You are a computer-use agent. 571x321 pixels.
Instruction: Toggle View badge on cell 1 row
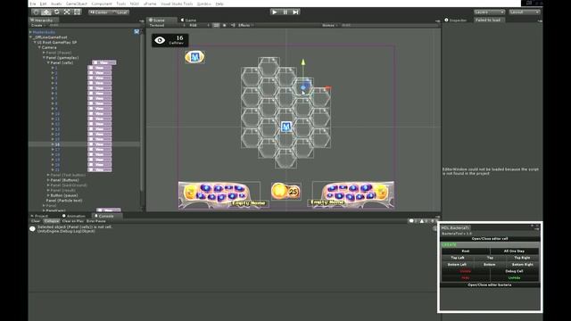point(99,68)
